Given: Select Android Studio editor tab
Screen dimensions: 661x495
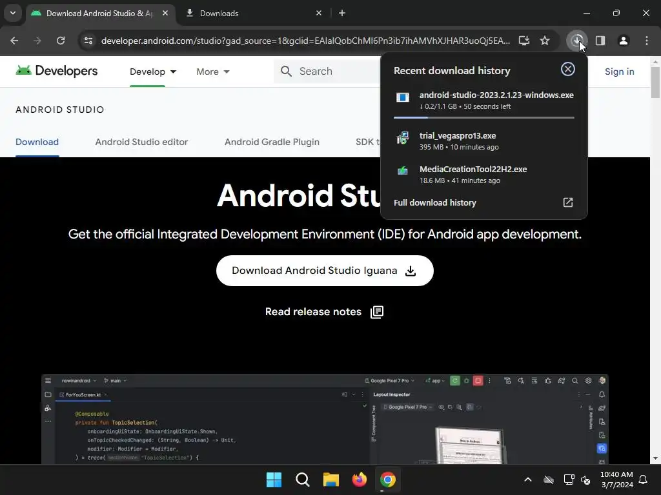Looking at the screenshot, I should pos(141,142).
